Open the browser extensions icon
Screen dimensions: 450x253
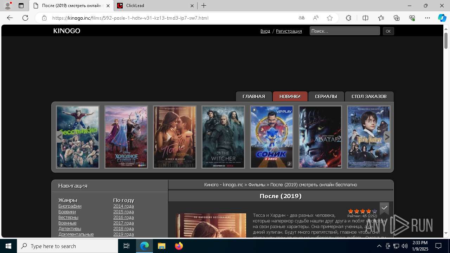348,18
